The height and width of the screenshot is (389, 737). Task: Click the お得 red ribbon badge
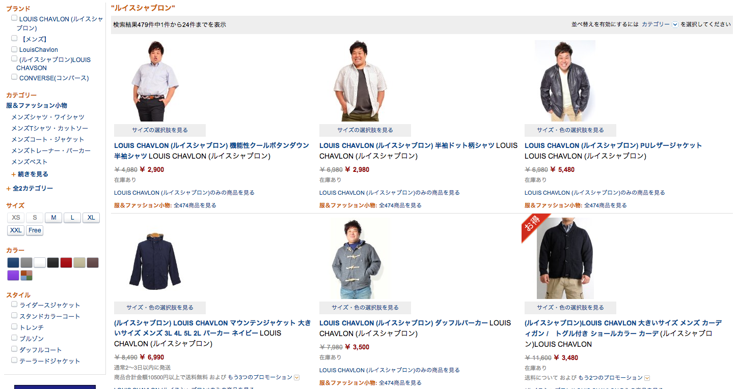(535, 227)
